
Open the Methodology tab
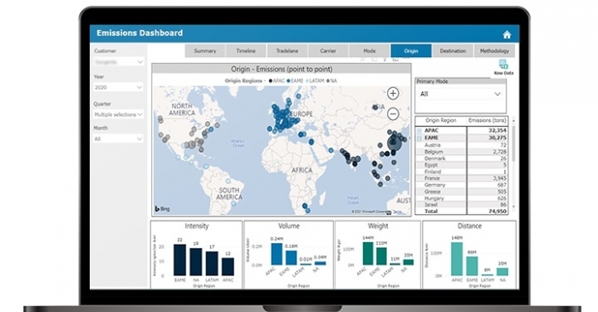[x=495, y=50]
